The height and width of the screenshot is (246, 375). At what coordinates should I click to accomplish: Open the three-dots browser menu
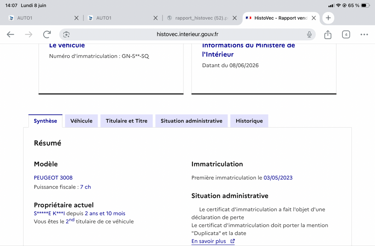pyautogui.click(x=364, y=34)
